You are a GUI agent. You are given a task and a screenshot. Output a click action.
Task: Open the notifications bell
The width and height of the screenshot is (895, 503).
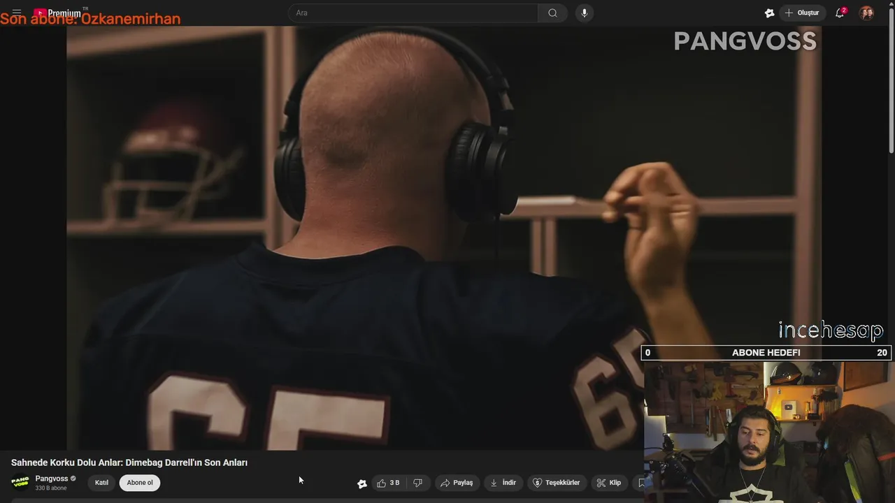click(840, 13)
